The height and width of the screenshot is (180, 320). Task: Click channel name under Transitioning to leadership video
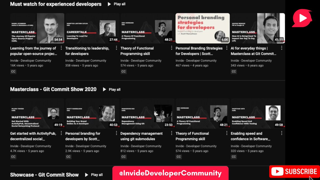(x=86, y=61)
